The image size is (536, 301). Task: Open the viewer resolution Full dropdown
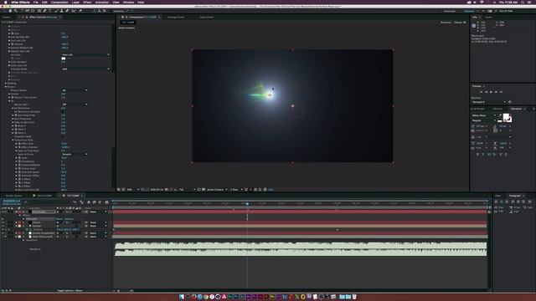tap(187, 190)
